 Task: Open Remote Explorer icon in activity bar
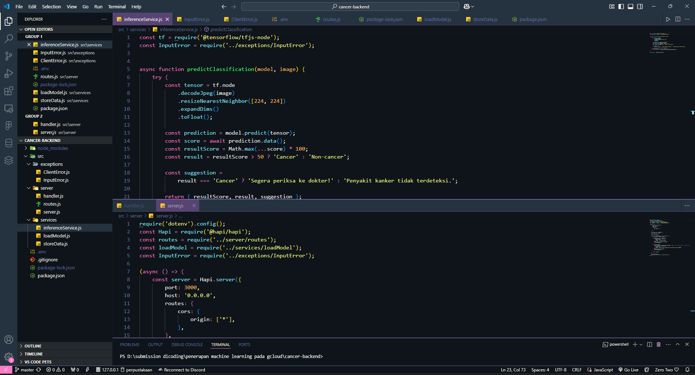coord(9,108)
